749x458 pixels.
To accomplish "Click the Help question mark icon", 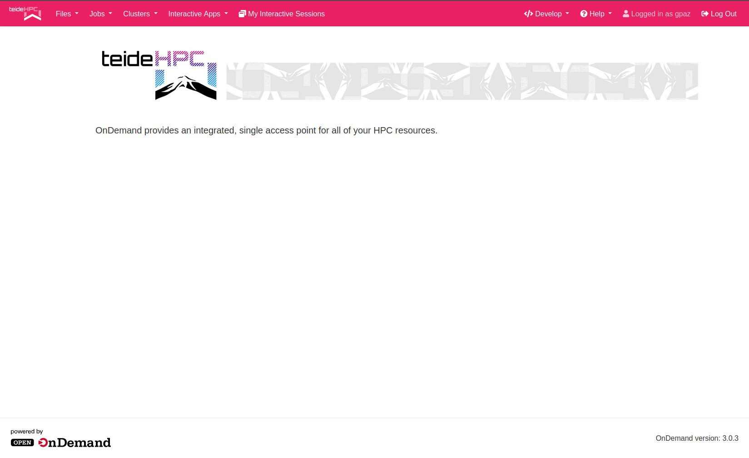I will 584,14.
